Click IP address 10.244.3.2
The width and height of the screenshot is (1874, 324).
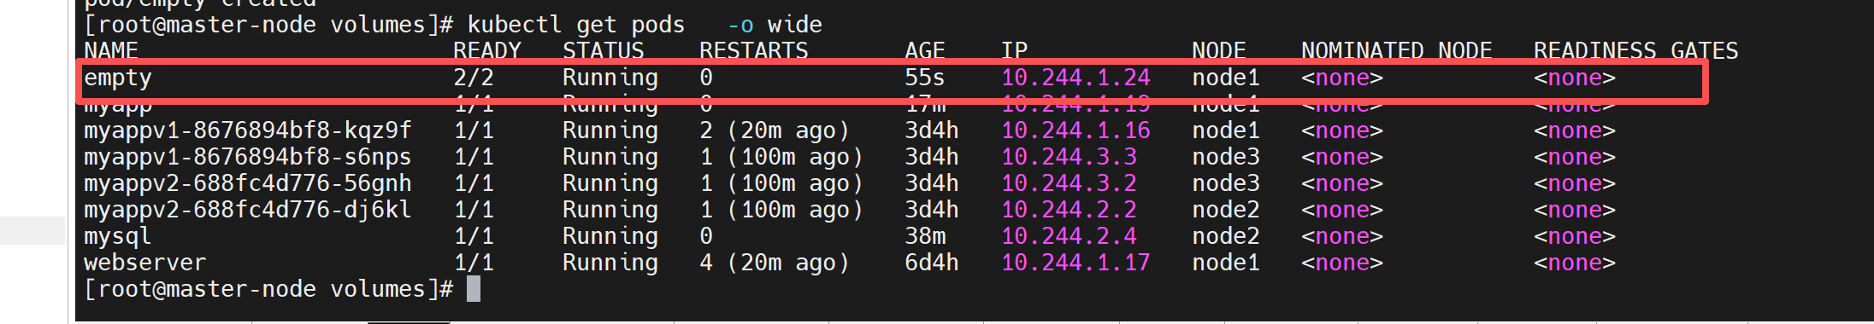(1069, 183)
